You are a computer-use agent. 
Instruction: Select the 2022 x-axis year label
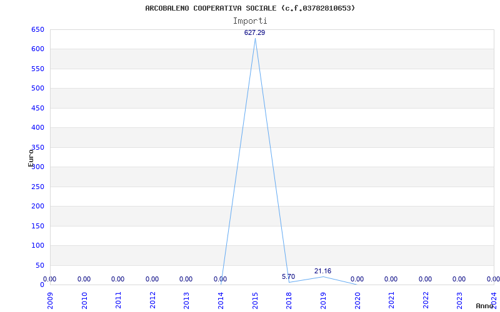[426, 300]
